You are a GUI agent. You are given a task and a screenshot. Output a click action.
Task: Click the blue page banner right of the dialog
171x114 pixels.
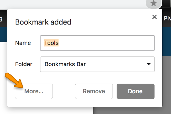tap(167, 41)
